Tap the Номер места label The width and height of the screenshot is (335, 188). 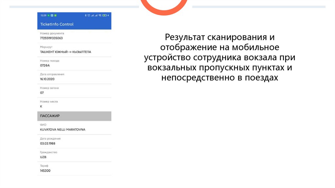(49, 102)
